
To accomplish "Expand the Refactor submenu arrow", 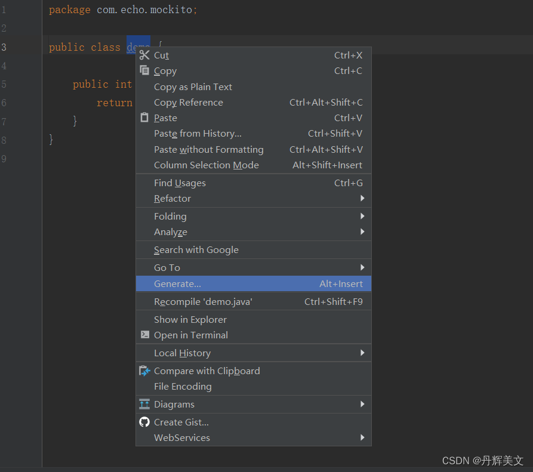I will pyautogui.click(x=362, y=198).
